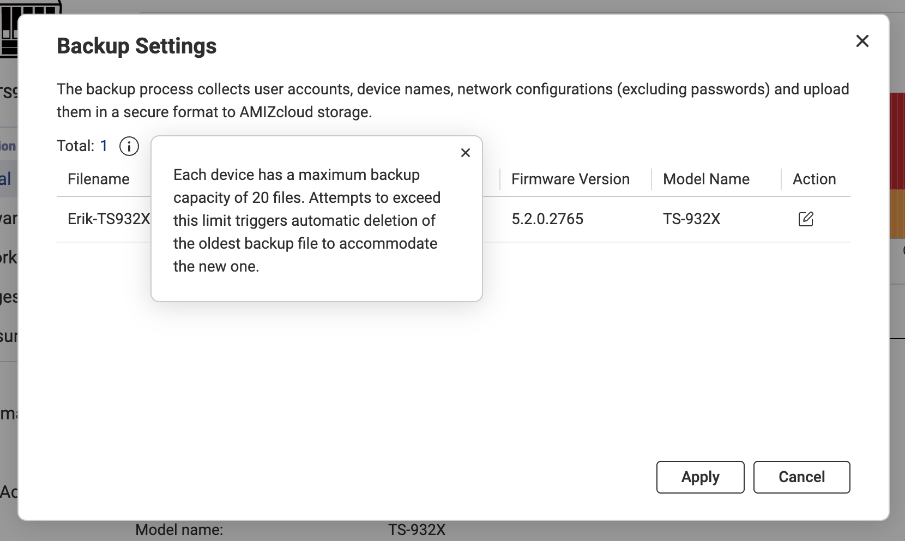Sort by the Filename column header

(x=99, y=179)
